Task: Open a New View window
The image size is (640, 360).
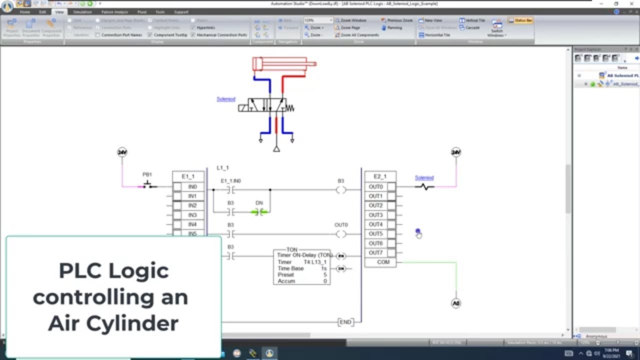Action: coord(430,20)
